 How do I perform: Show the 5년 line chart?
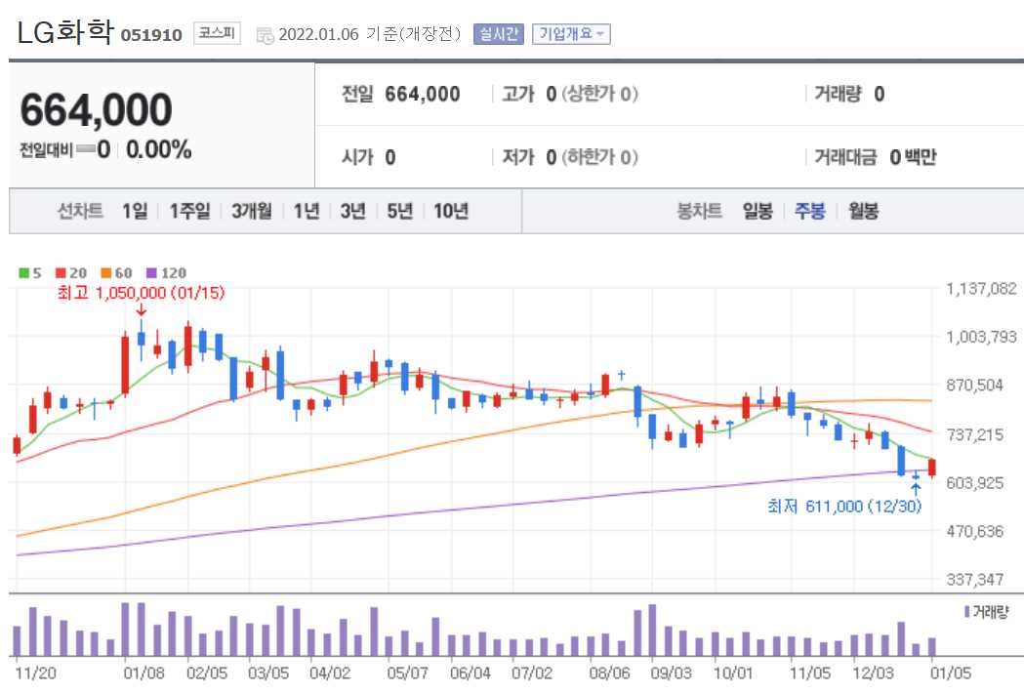pos(399,211)
